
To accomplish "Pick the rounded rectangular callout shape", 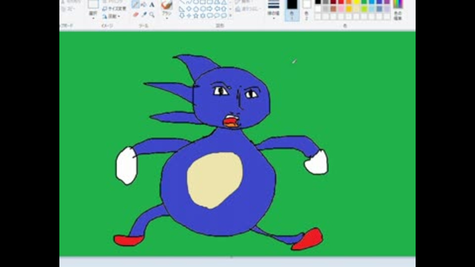I will (210, 15).
